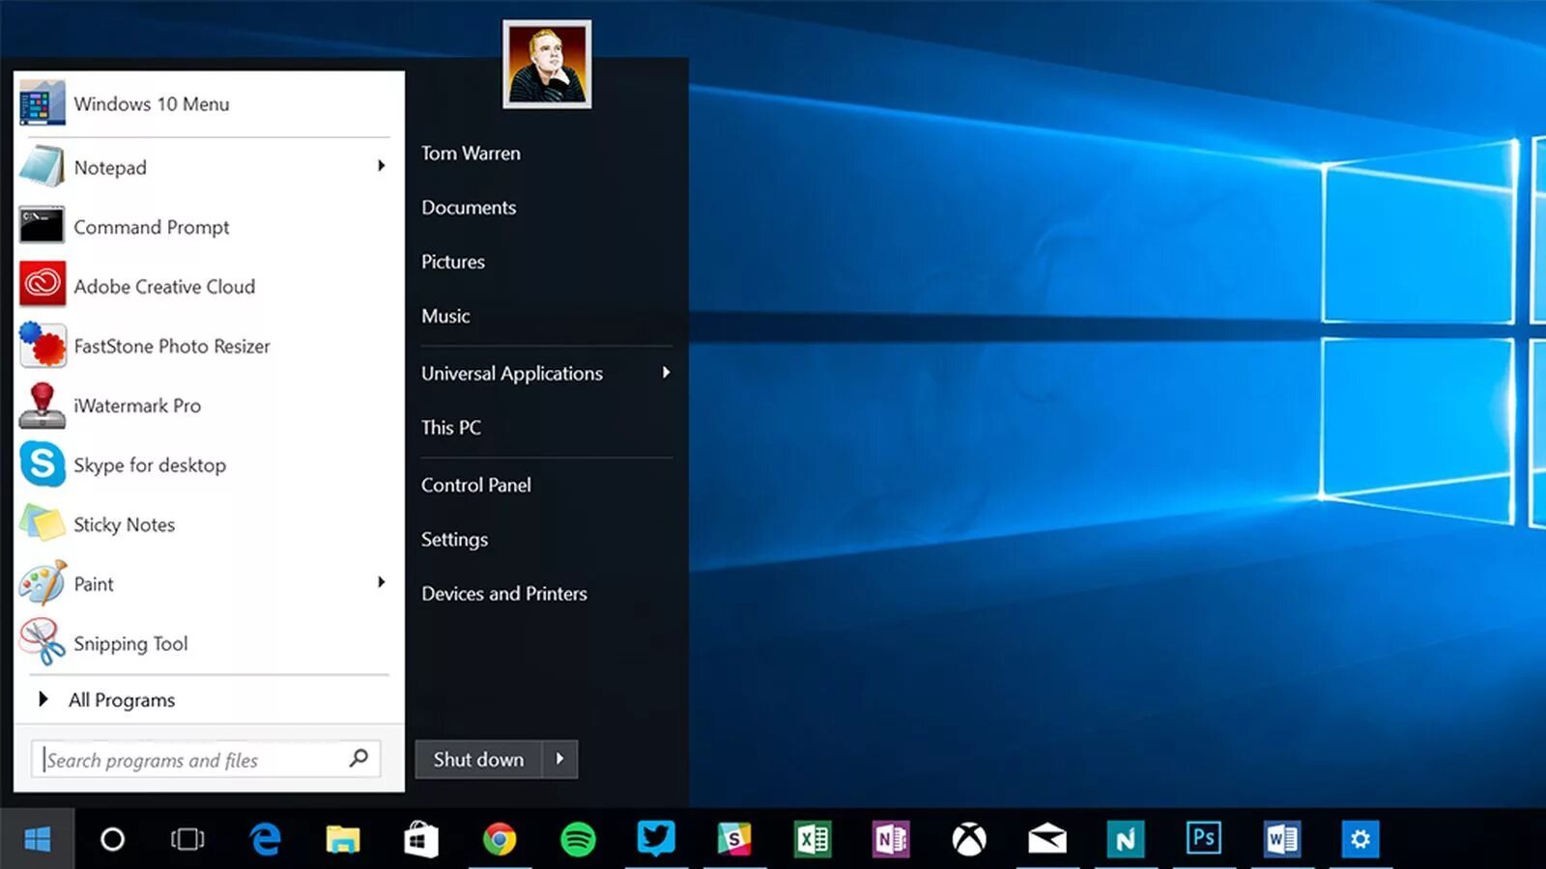Screen dimensions: 1546x869
Task: Open the Snipping Tool scissors icon
Action: [42, 643]
